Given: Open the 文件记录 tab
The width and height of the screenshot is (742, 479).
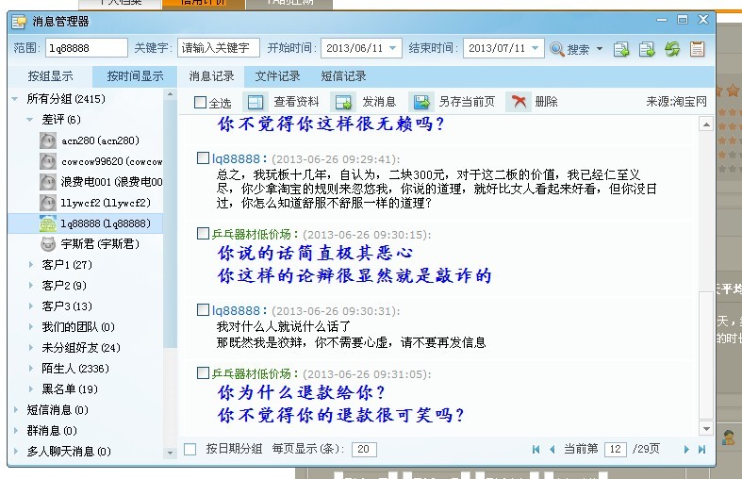Looking at the screenshot, I should [x=277, y=76].
